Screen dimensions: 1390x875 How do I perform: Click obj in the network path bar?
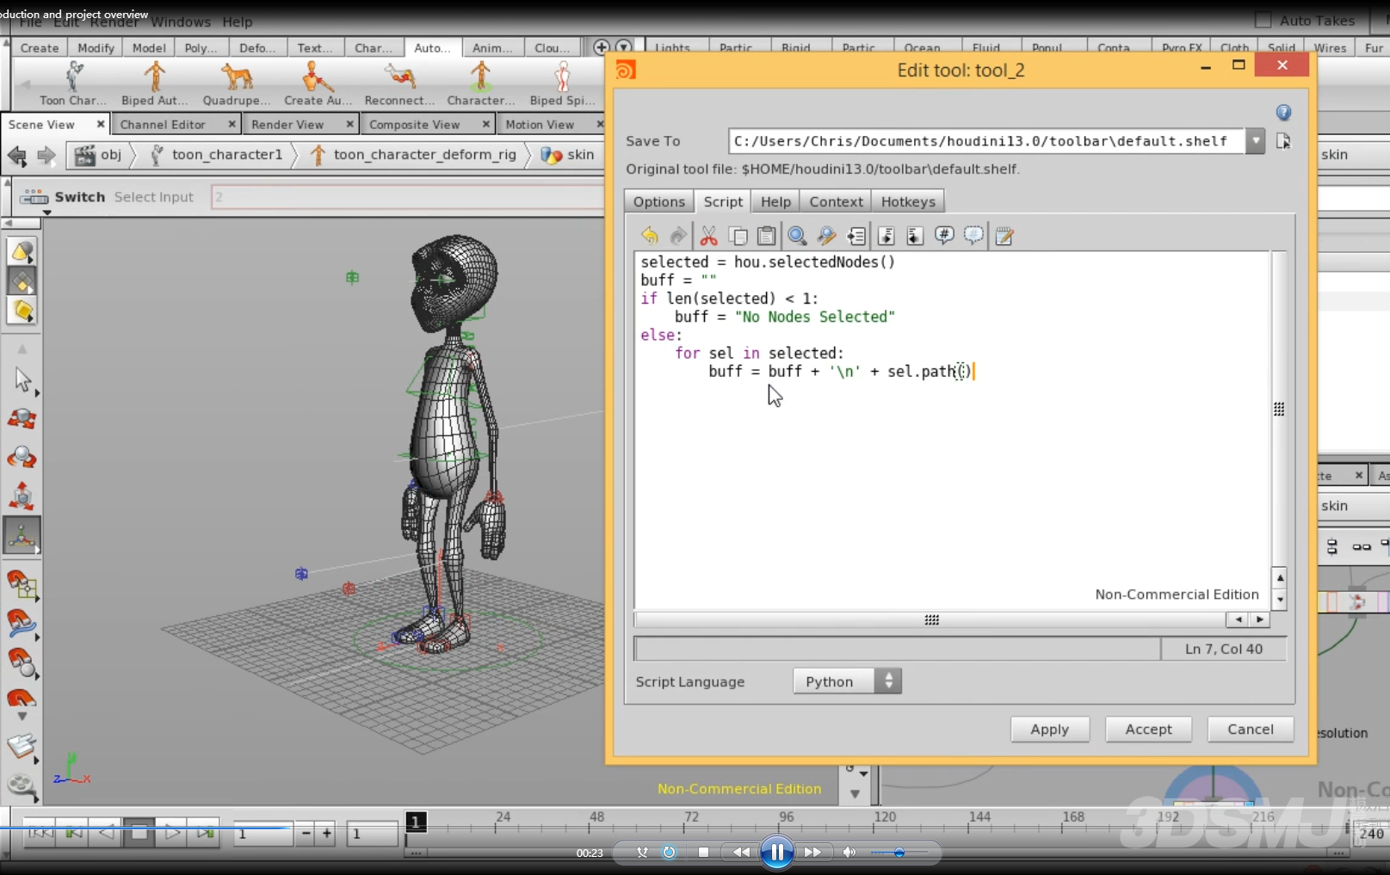[x=99, y=155]
